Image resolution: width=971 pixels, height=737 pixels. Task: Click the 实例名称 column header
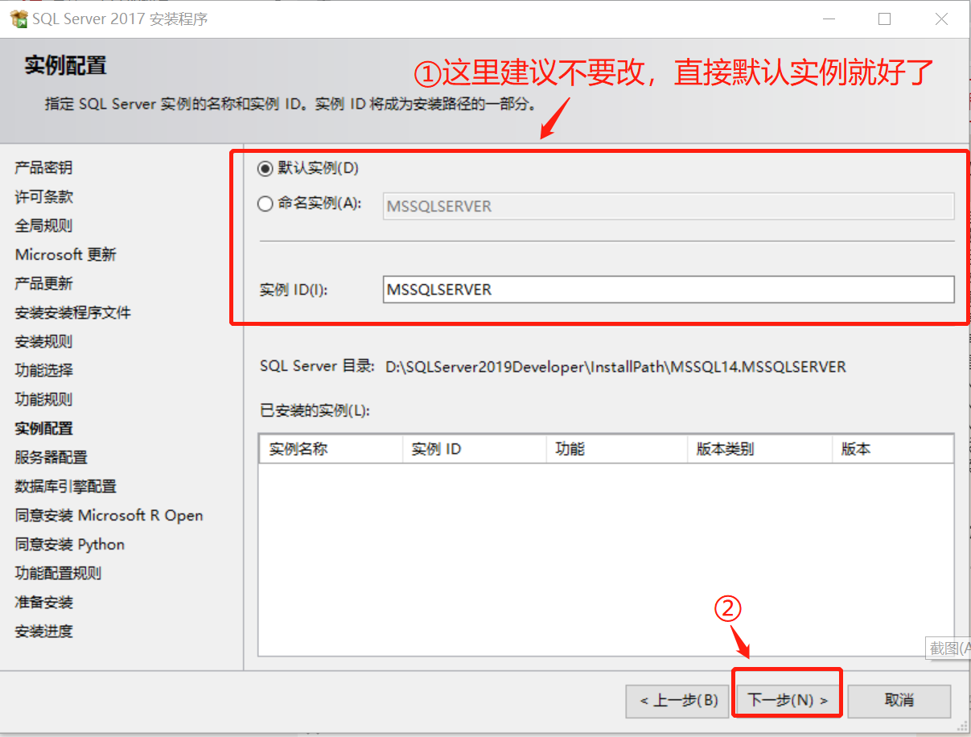click(x=331, y=449)
